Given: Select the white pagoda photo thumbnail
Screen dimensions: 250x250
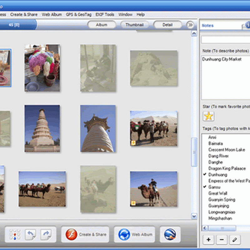Looking at the screenshot, I should tap(42, 128).
